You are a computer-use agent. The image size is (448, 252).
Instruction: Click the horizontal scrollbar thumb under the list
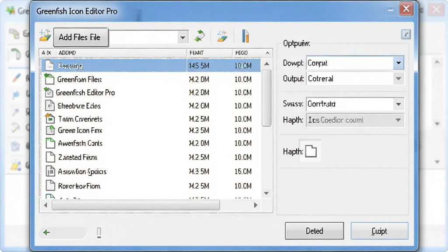point(136,205)
